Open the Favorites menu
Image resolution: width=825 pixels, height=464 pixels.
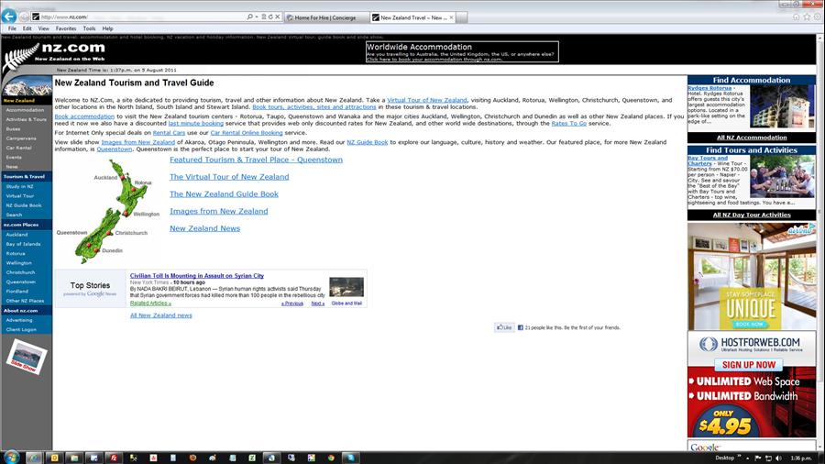coord(66,28)
